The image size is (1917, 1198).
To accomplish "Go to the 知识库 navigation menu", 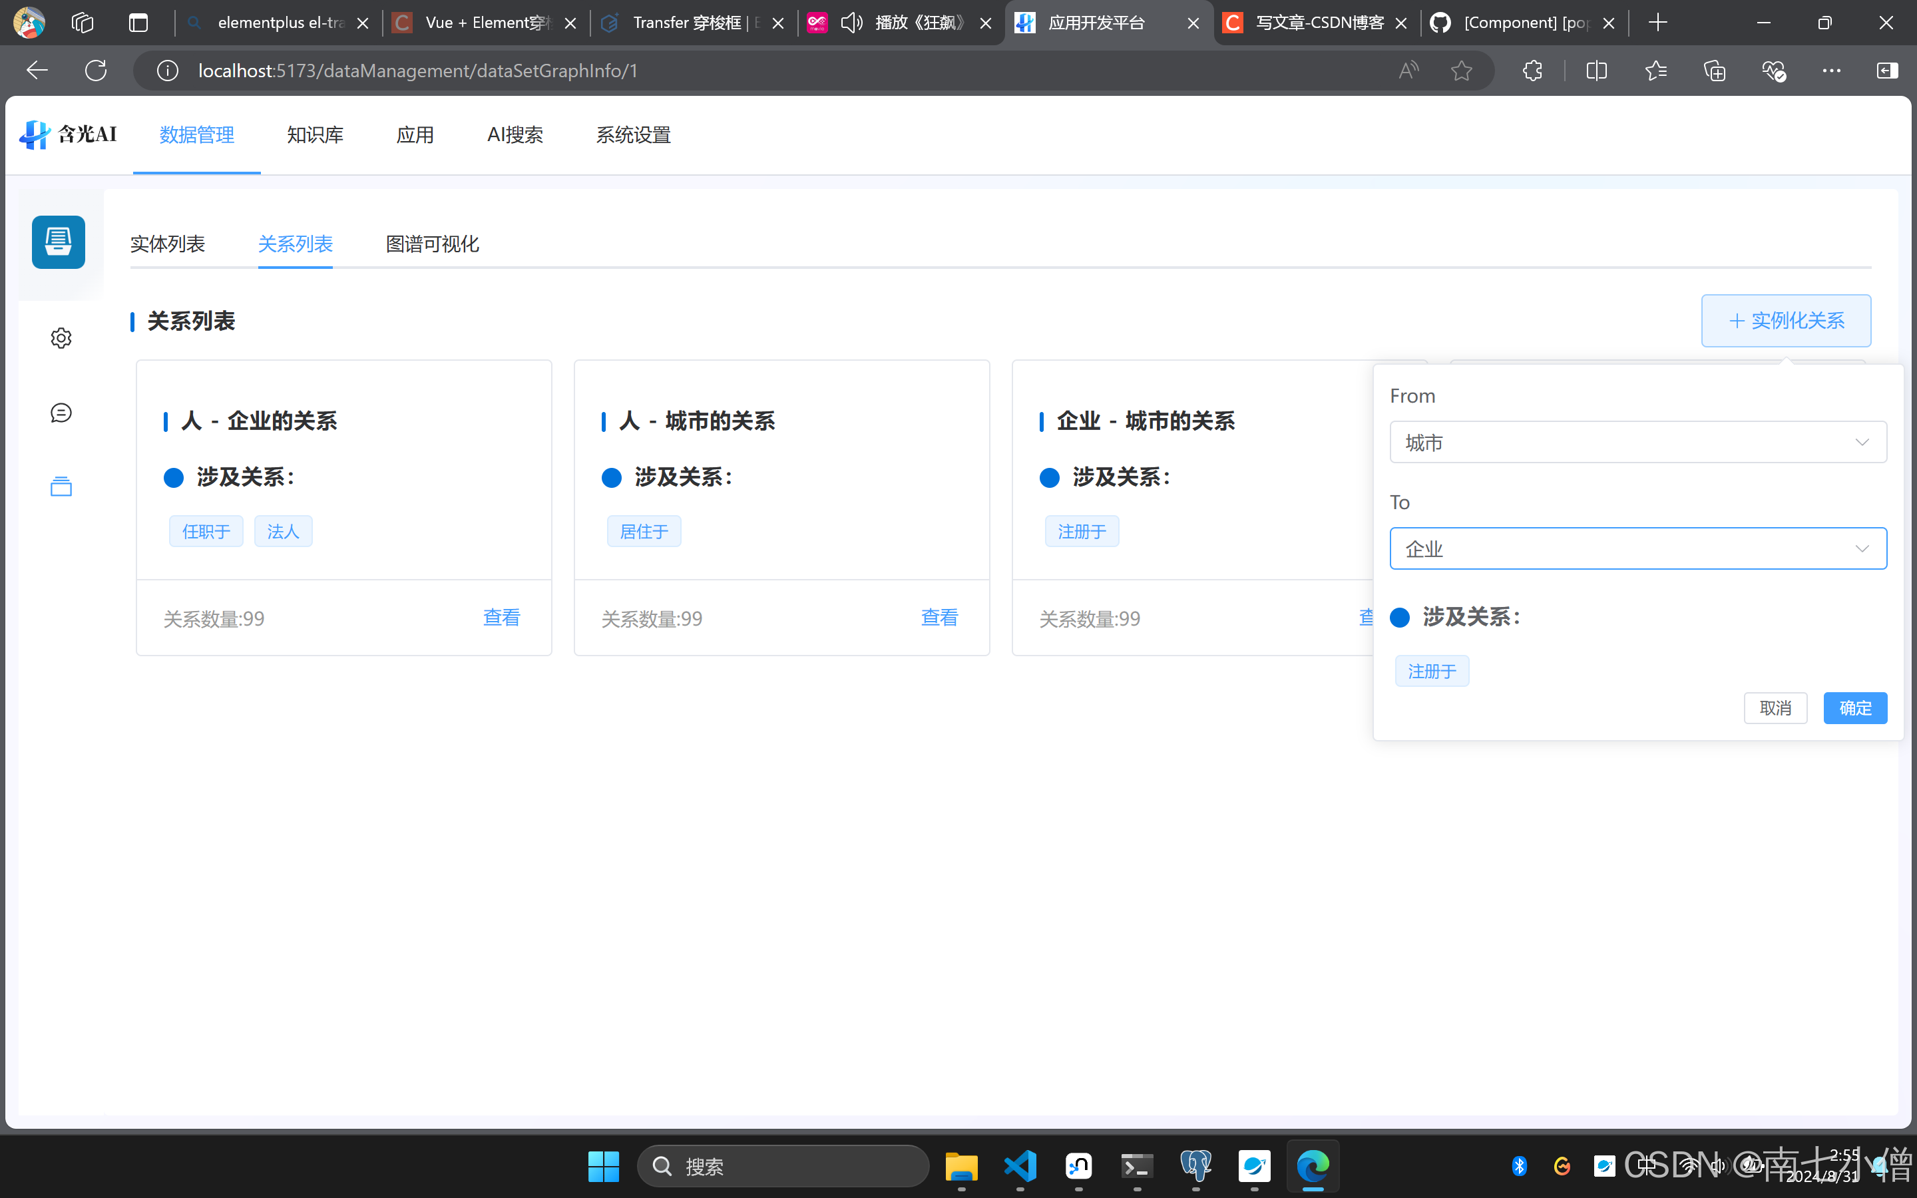I will point(314,136).
